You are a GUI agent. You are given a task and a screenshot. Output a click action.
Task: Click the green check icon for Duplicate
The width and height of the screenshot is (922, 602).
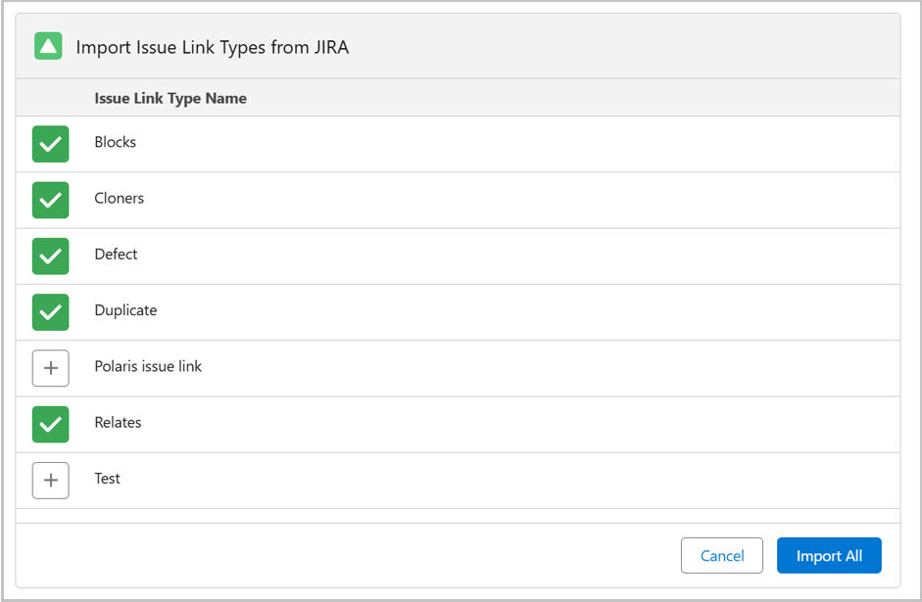pyautogui.click(x=51, y=312)
